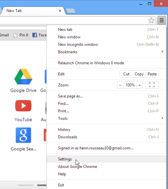Increase zoom with the plus button

point(139,85)
